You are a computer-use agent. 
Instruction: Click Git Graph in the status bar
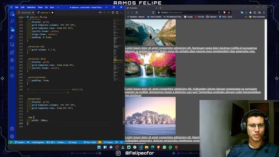click(x=72, y=142)
